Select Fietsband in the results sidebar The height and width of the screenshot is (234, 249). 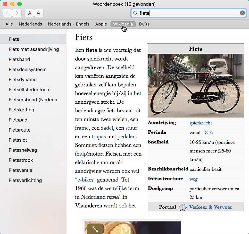pos(19,59)
